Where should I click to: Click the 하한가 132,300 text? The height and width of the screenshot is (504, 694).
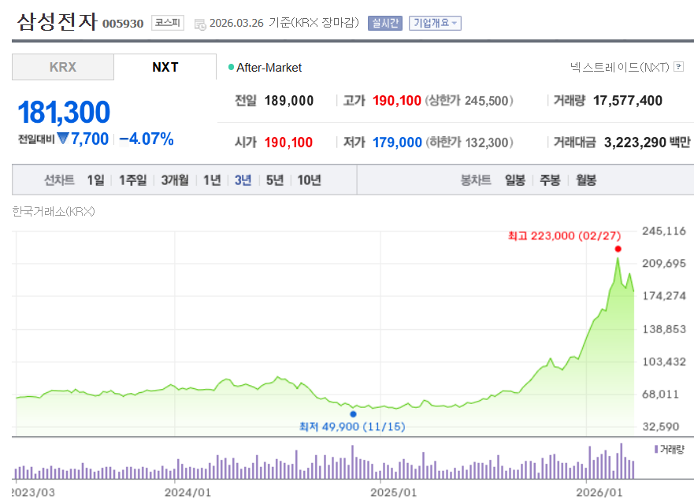click(469, 143)
